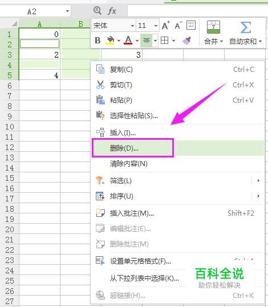Select row 3 header
The width and height of the screenshot is (268, 307).
tap(9, 55)
